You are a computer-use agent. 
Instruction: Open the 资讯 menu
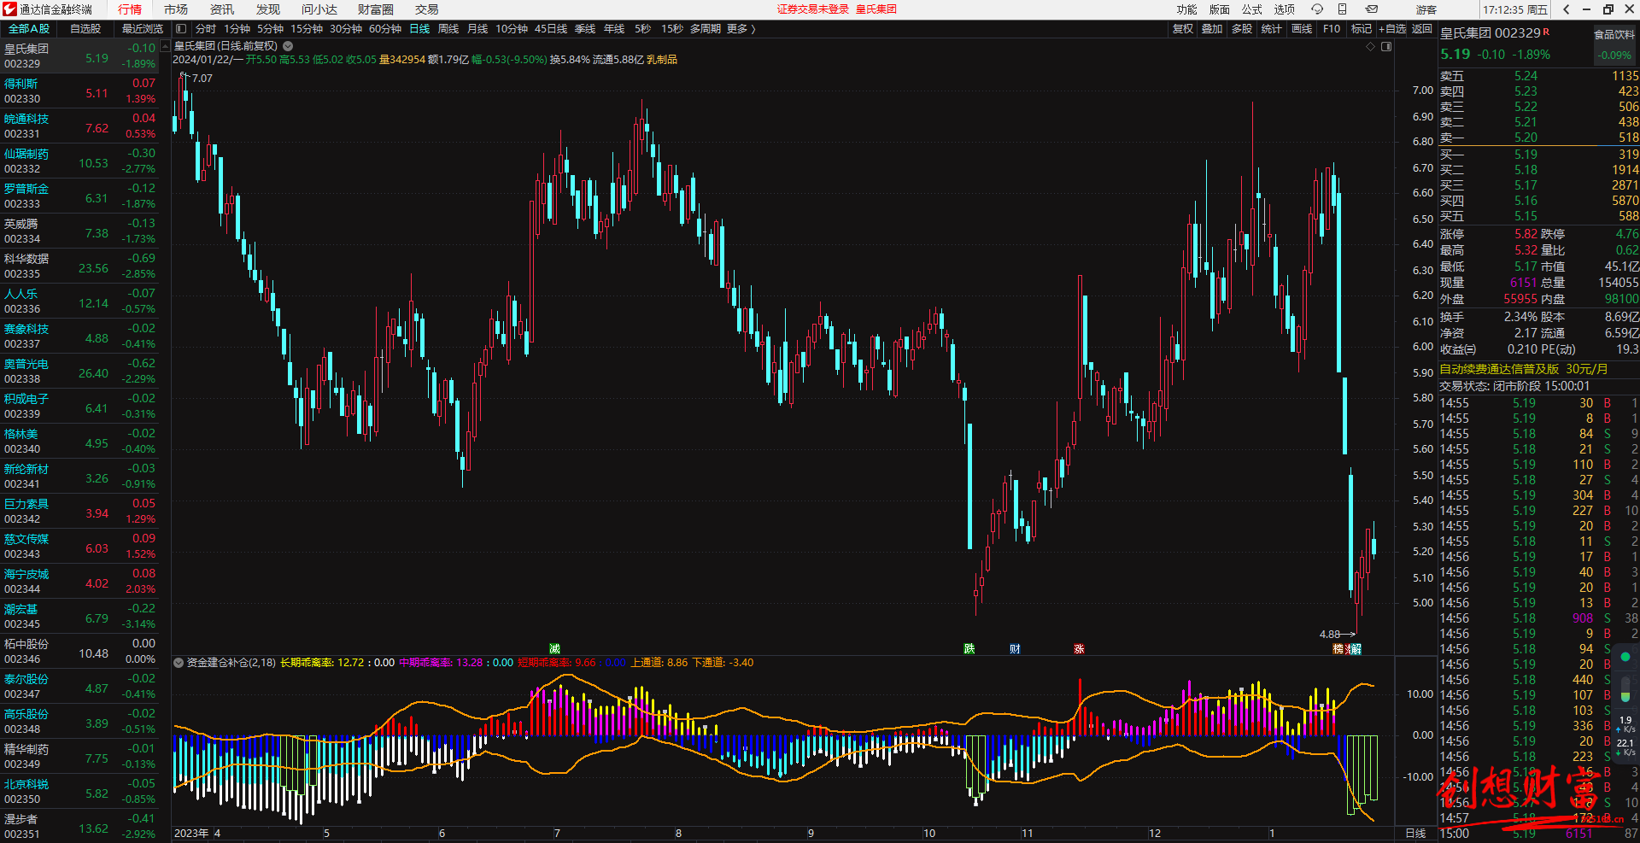(x=222, y=9)
